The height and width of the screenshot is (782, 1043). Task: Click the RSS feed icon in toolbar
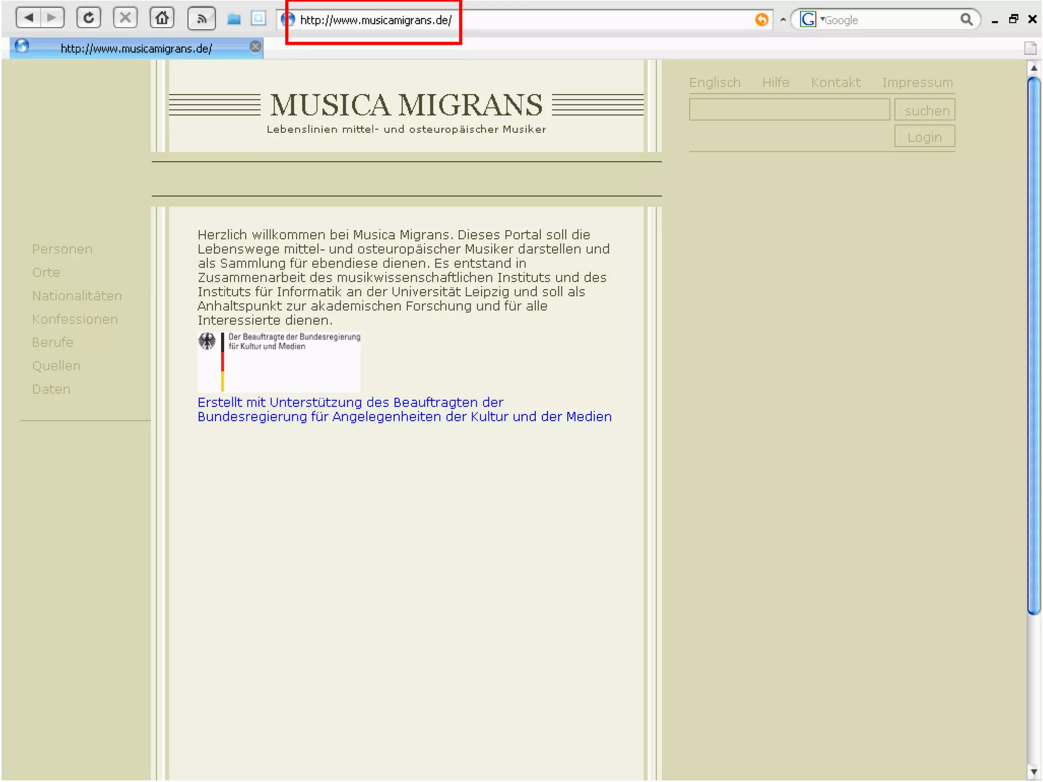pos(202,19)
